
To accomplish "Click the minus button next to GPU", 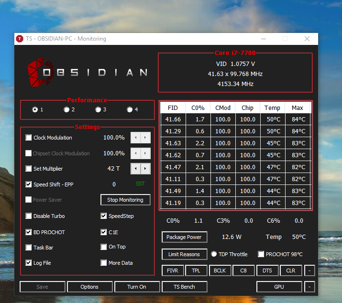I will 309,287.
